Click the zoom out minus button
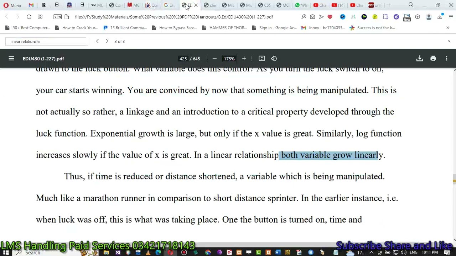456x256 pixels. (214, 59)
